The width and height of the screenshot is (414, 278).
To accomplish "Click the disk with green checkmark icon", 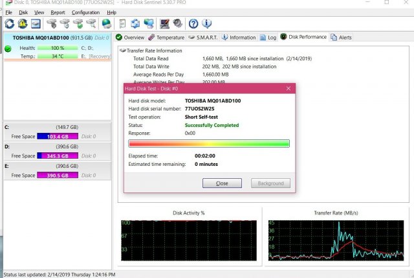I will click(78, 24).
